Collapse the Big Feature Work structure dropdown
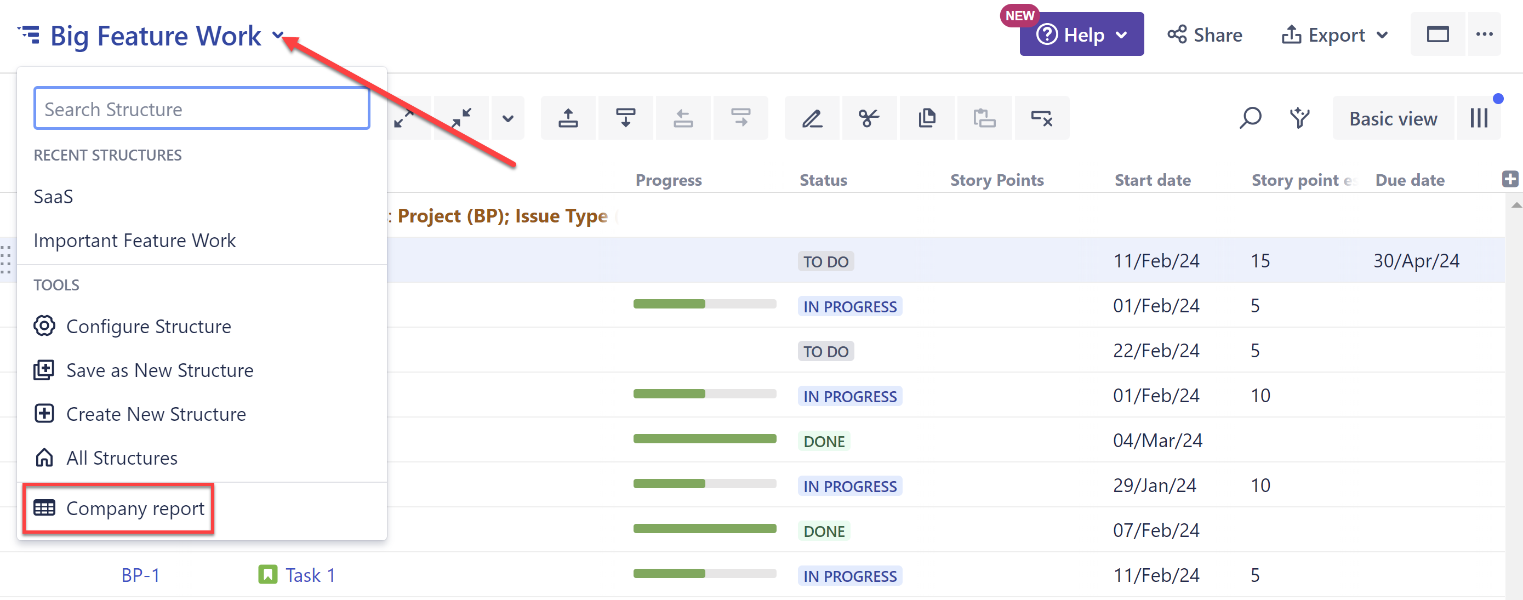The width and height of the screenshot is (1523, 600). click(x=278, y=36)
